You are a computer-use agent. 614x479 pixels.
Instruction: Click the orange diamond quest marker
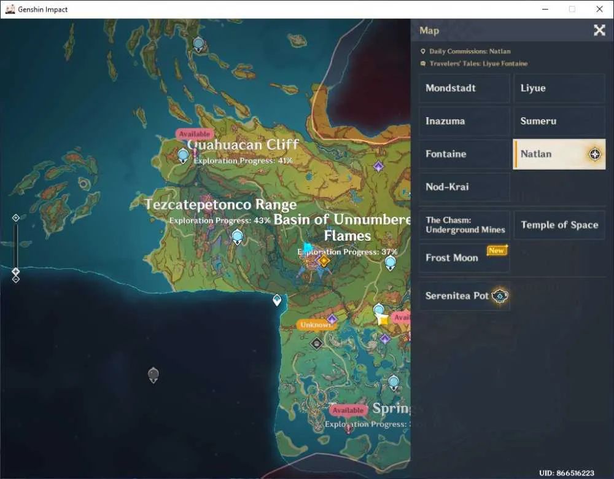(x=324, y=261)
